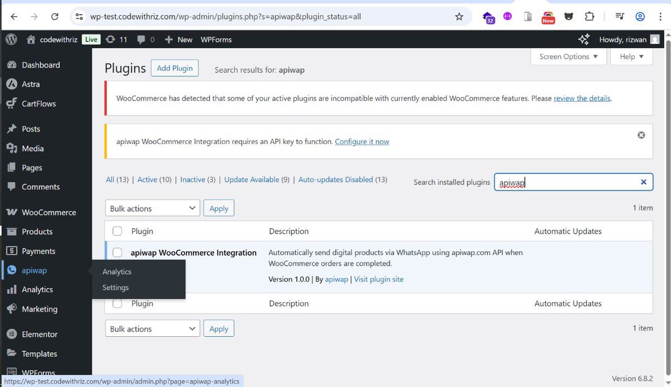This screenshot has width=671, height=387.
Task: Bookmark this page with star icon
Action: (459, 17)
